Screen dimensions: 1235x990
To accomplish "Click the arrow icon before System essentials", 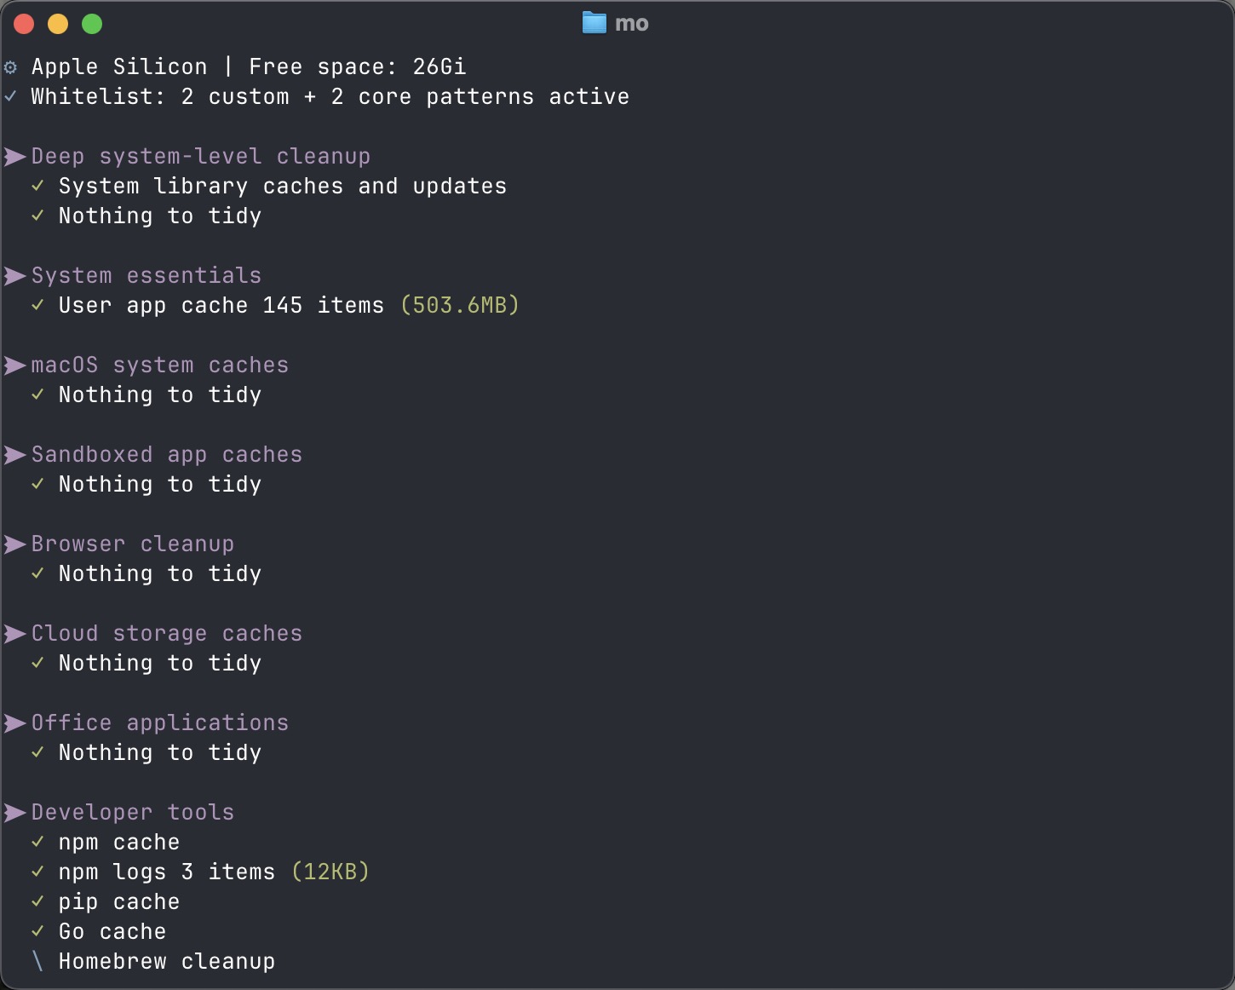I will 14,276.
